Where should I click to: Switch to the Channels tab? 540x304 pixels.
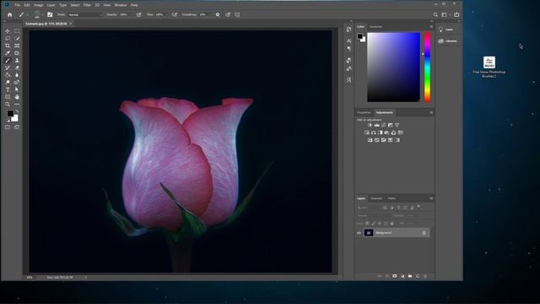(376, 198)
